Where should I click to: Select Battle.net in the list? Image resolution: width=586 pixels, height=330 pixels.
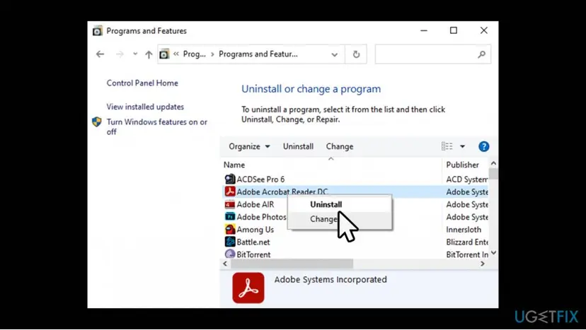pos(253,242)
